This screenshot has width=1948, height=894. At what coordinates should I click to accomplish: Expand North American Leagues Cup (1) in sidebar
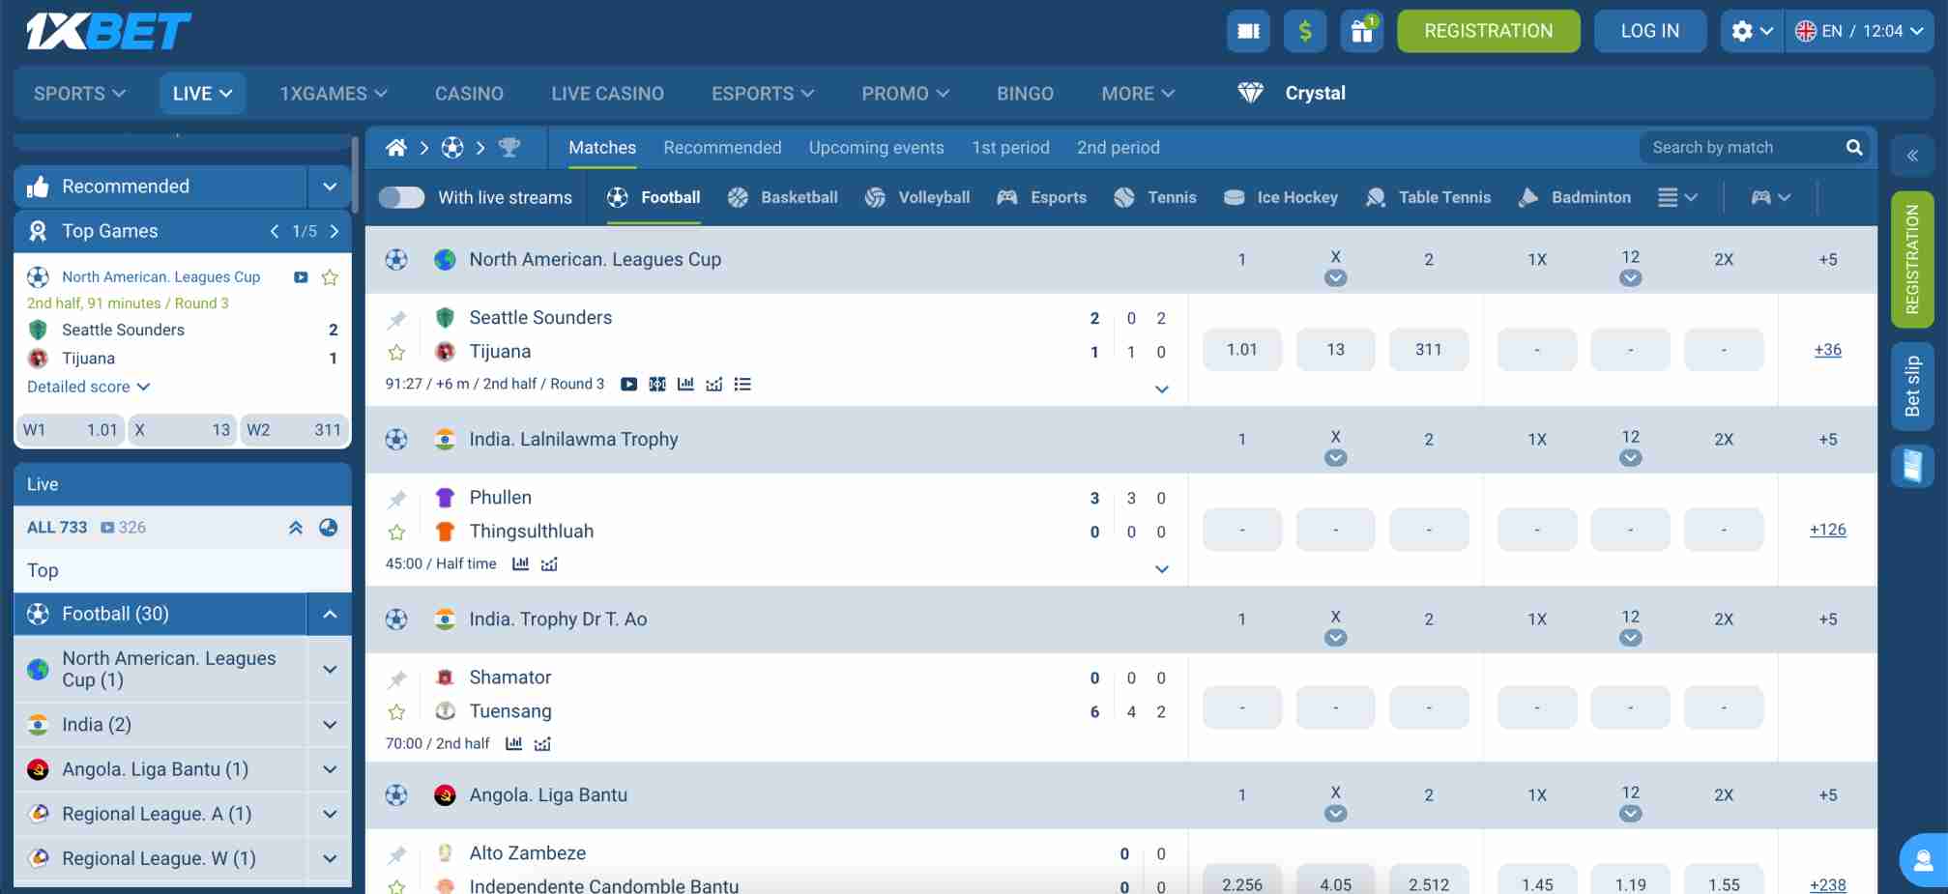pos(330,669)
